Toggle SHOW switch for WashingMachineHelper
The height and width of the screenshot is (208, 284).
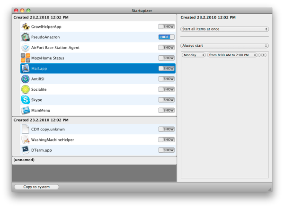[167, 139]
